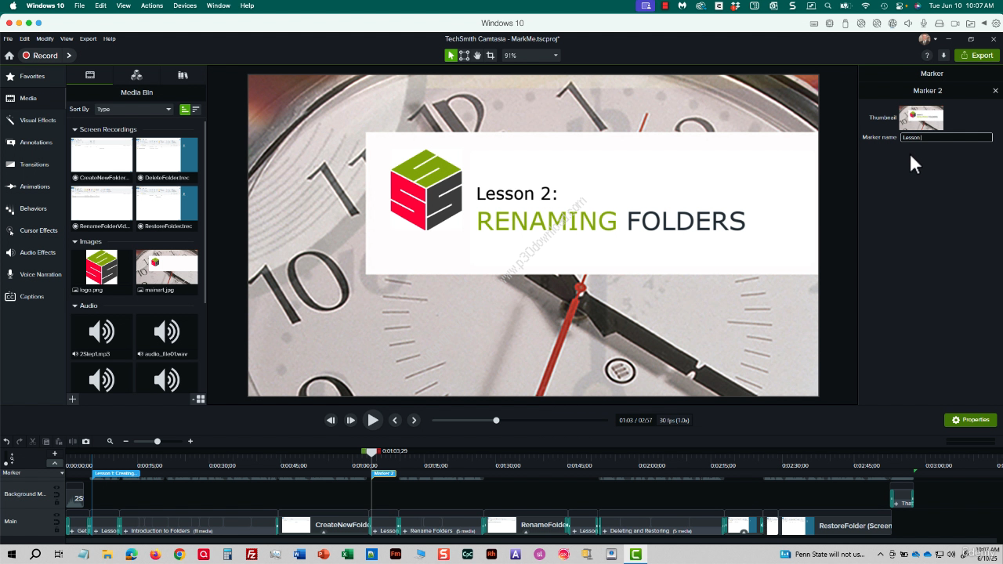
Task: Open the Modify menu
Action: tap(45, 38)
